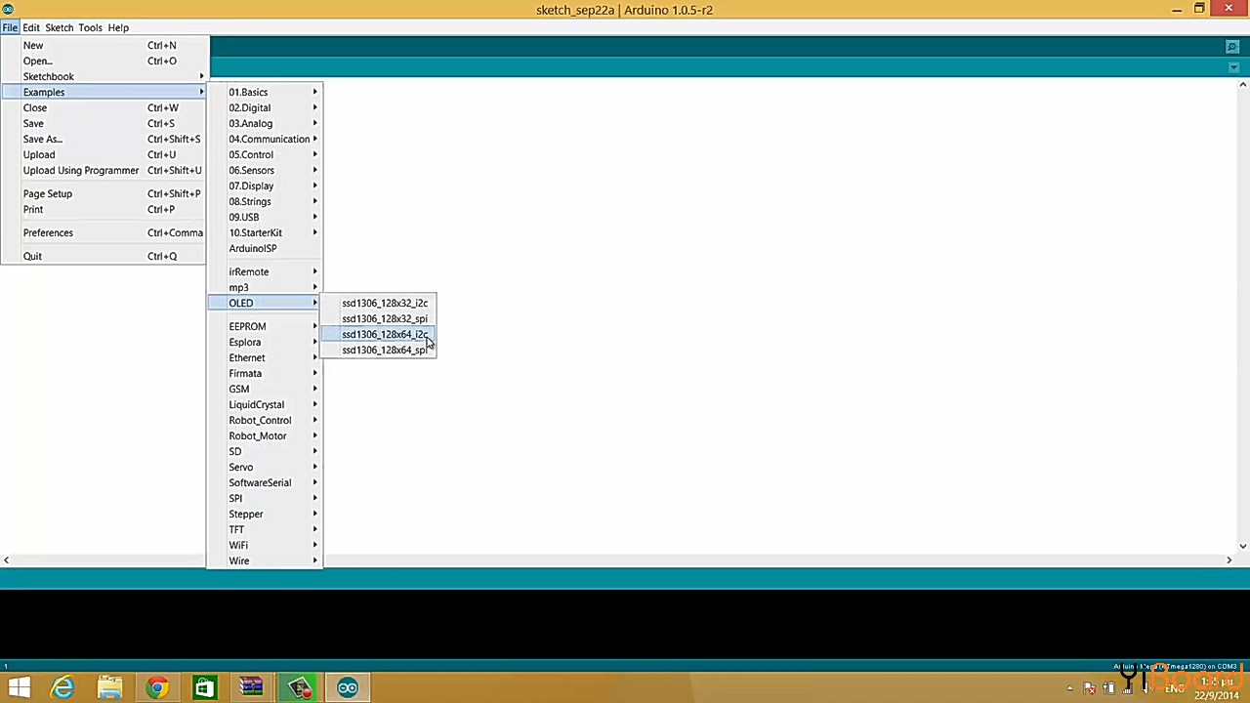The width and height of the screenshot is (1250, 703).
Task: Open the Serial Monitor magnifier icon
Action: pyautogui.click(x=1232, y=47)
